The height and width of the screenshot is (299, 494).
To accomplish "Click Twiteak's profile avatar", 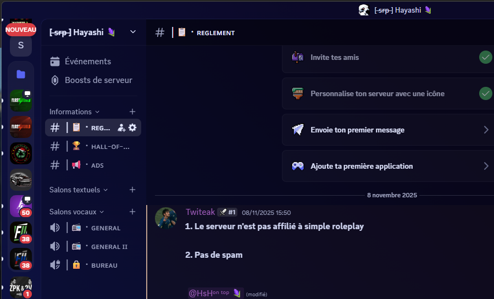I will tap(166, 218).
